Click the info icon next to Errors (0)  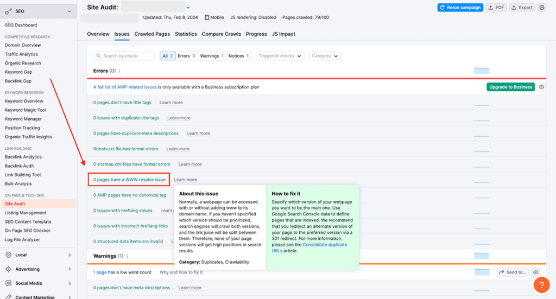120,71
